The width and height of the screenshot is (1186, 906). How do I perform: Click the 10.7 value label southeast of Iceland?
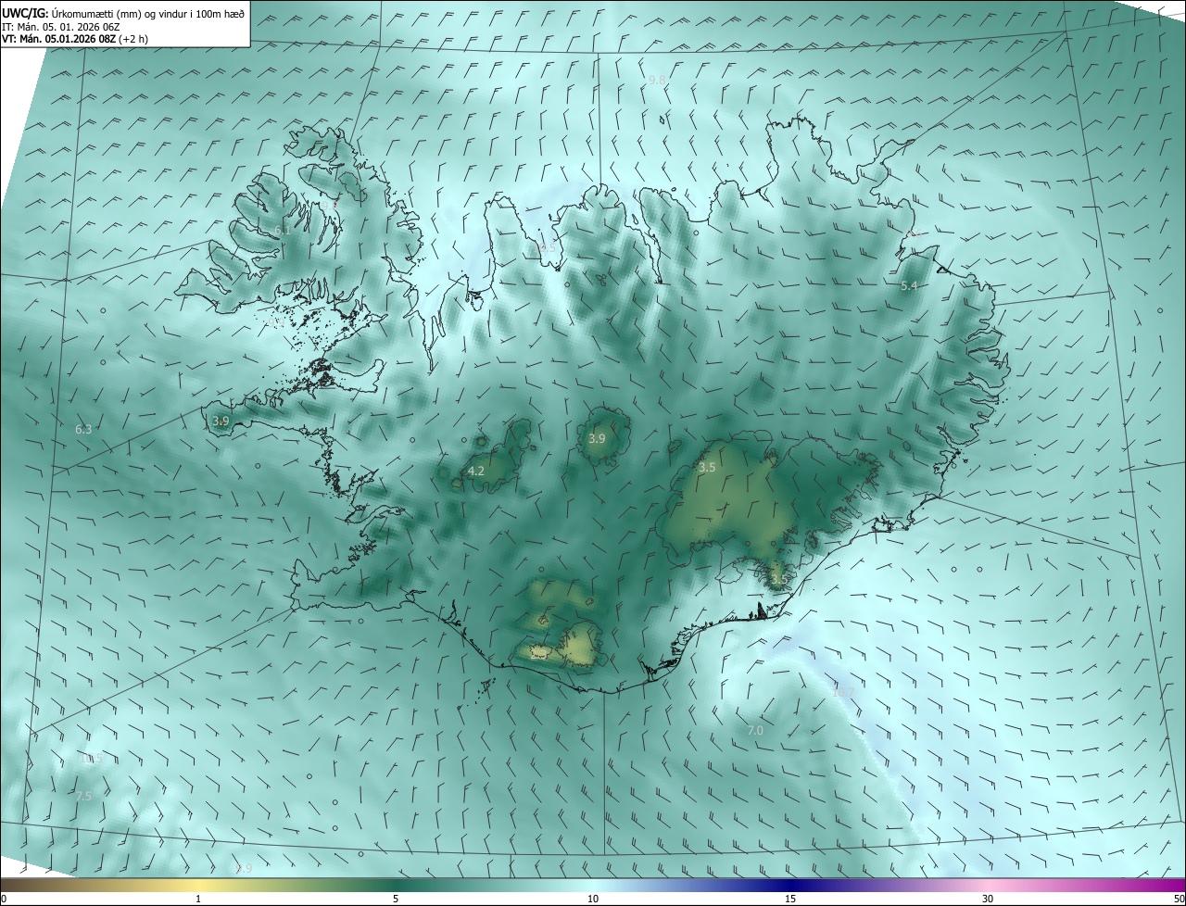coord(842,692)
